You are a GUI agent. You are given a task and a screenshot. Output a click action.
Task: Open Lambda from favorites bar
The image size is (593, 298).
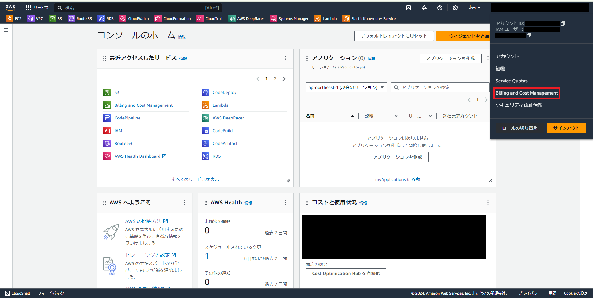coord(326,19)
